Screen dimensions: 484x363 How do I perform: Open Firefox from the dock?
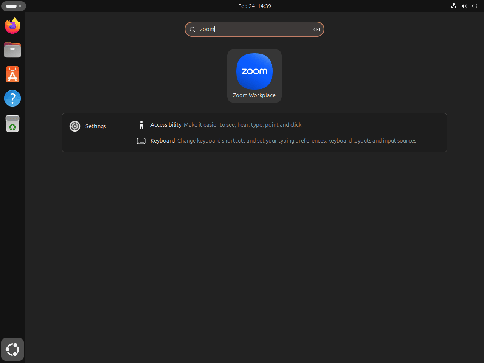[x=12, y=26]
